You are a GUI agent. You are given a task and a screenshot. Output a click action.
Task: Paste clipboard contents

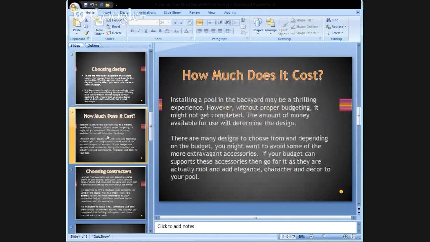[x=77, y=26]
